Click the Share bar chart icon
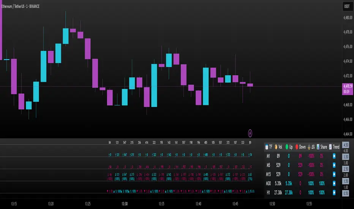354x209 pixels. [318, 147]
